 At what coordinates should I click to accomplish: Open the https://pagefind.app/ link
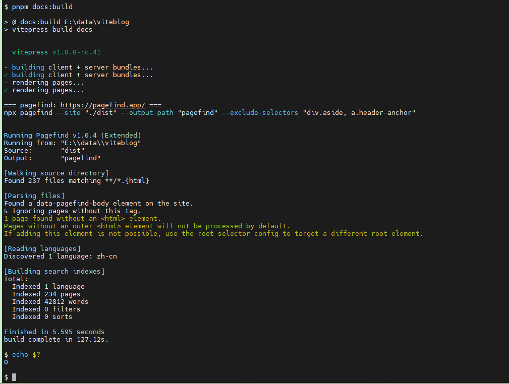[x=103, y=105]
